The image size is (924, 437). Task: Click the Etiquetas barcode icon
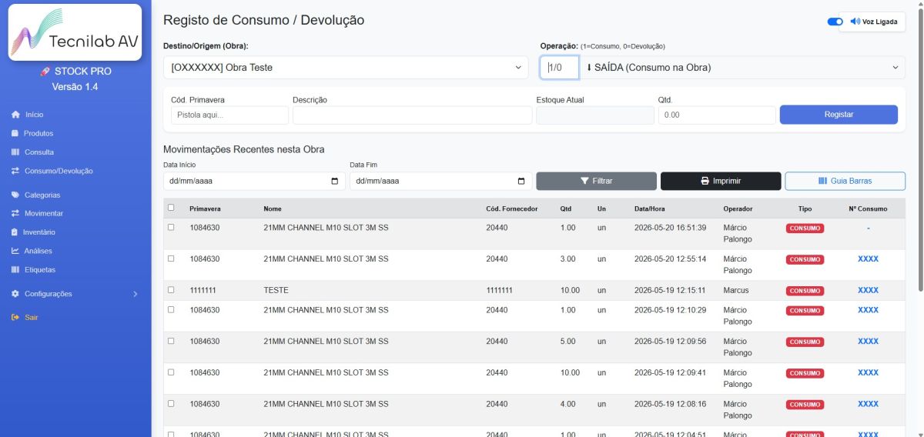(15, 270)
